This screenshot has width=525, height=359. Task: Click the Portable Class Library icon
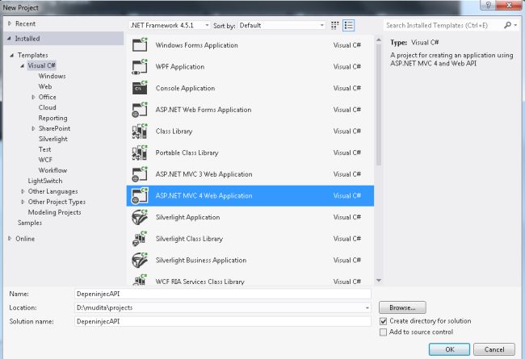point(140,152)
